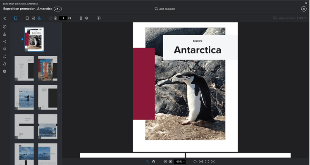Select the zoom tool icon
Image resolution: width=310 pixels, height=165 pixels.
147,162
